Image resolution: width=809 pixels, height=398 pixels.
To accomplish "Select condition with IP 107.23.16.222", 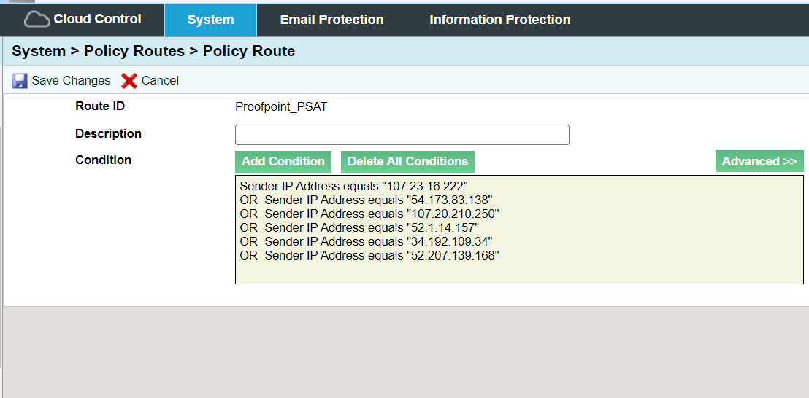I will (353, 186).
